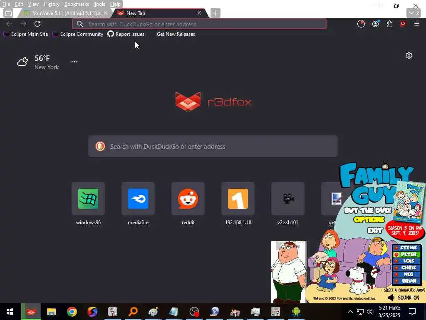Open the red timer extension icon
Viewport: 426px width, 320px height.
pyautogui.click(x=361, y=24)
